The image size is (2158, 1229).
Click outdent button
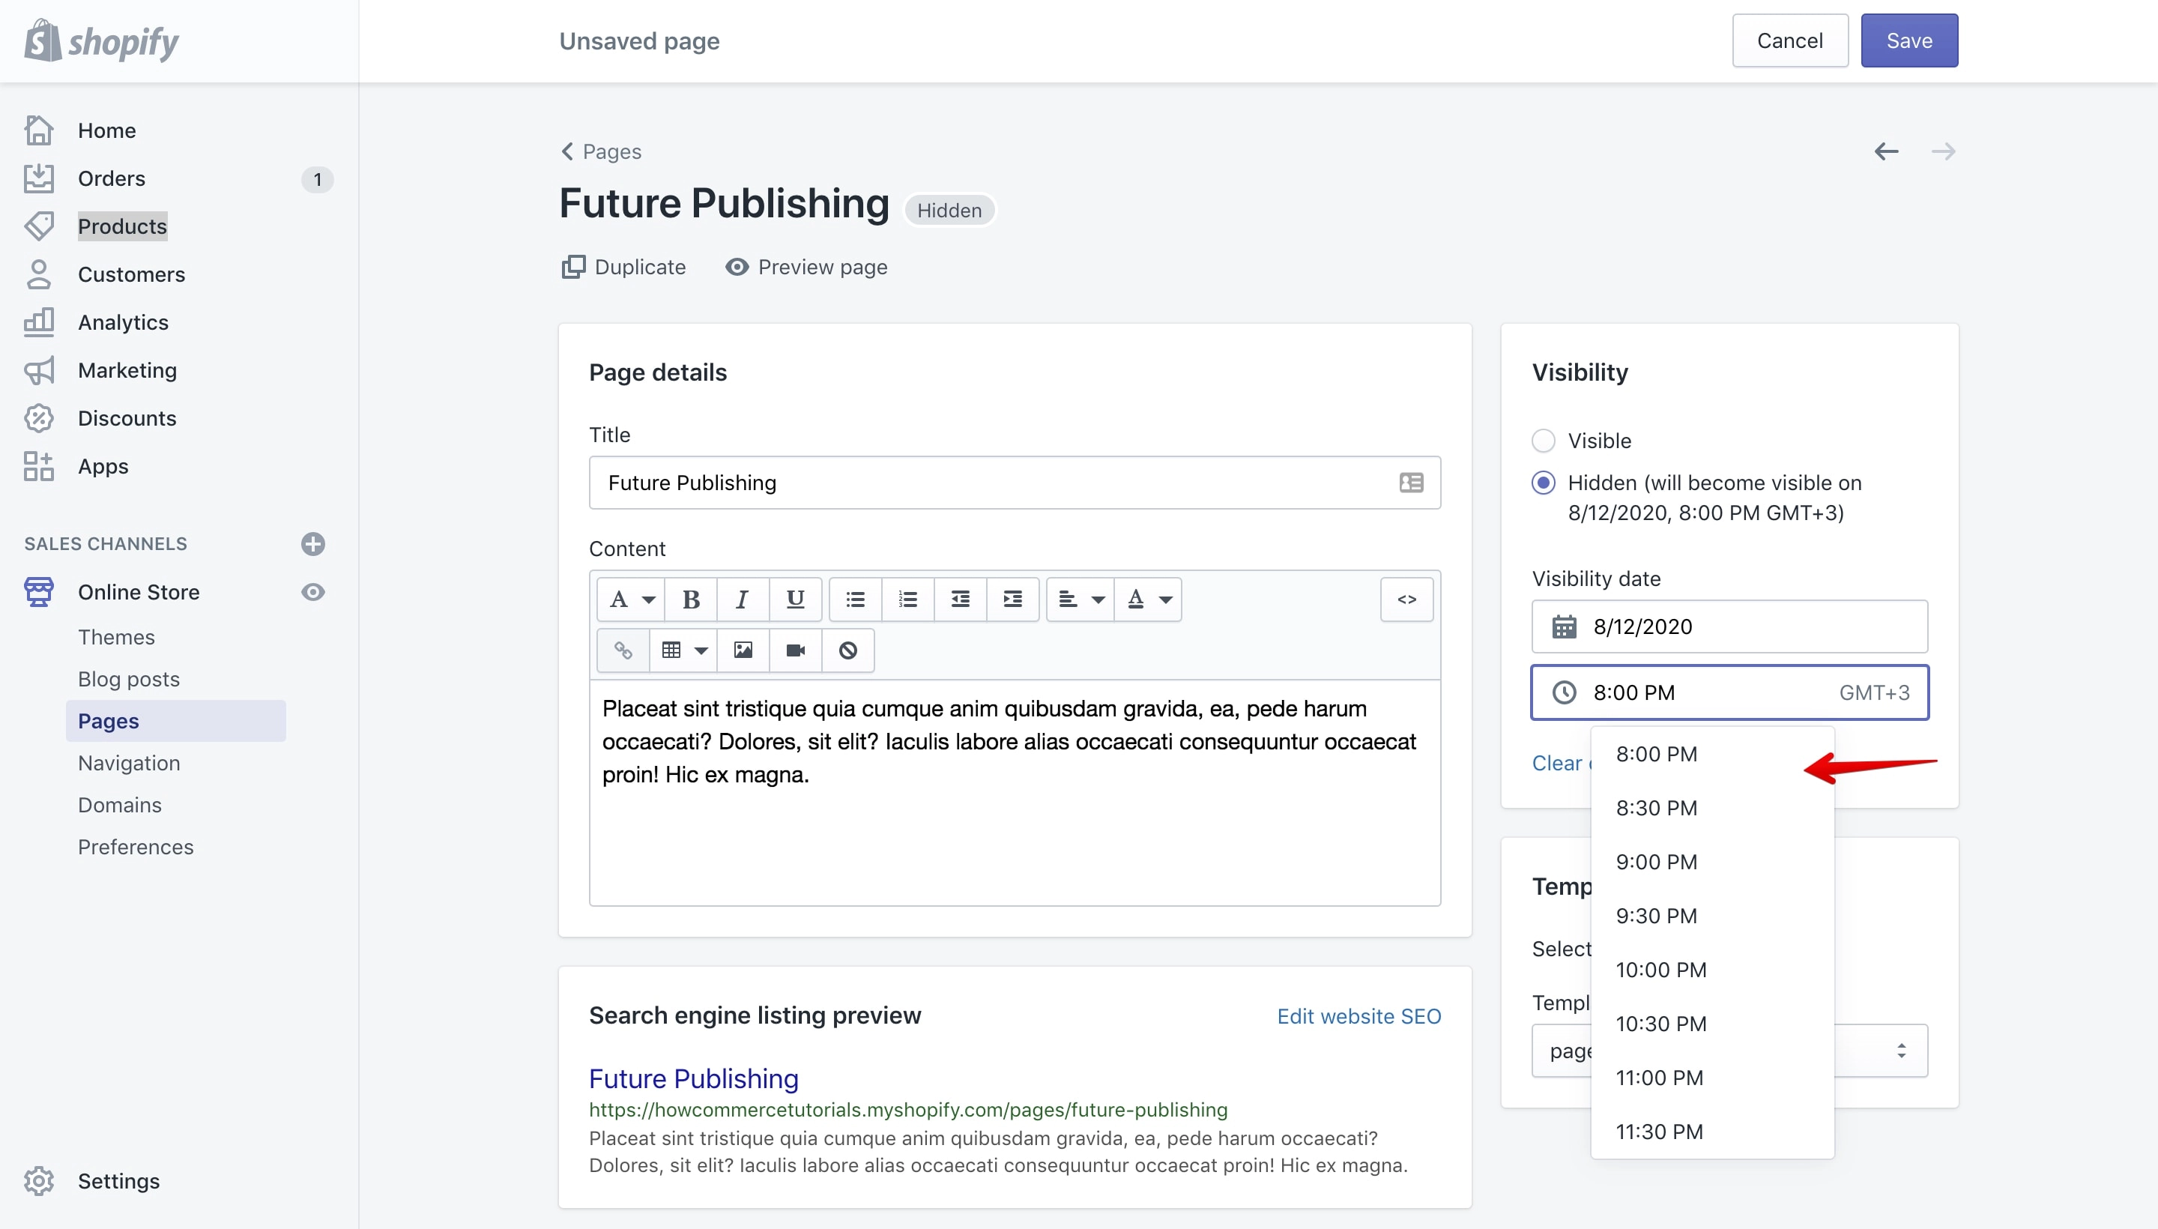(961, 600)
